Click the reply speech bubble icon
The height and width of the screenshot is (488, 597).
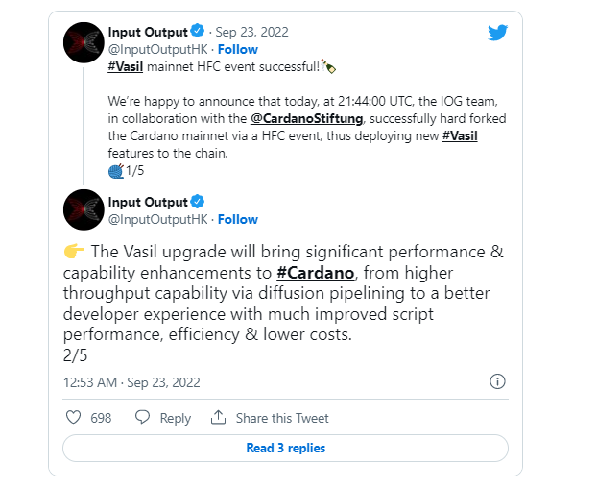pos(143,418)
